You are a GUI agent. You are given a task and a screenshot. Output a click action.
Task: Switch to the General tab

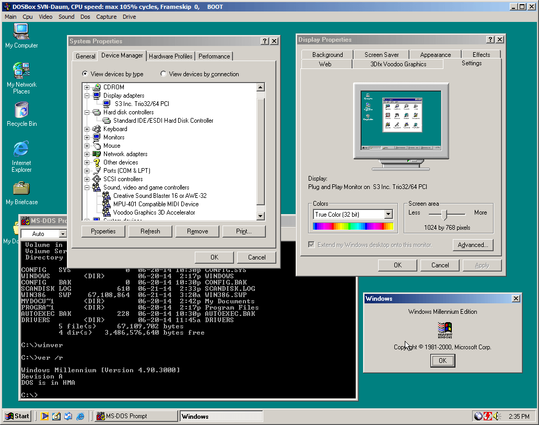85,56
